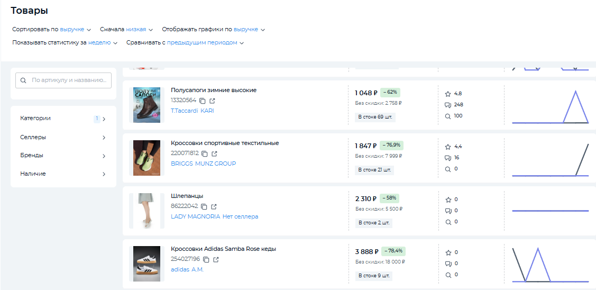Screen dimensions: 596x290
Task: Copy article number 86222042
Action: 204,206
